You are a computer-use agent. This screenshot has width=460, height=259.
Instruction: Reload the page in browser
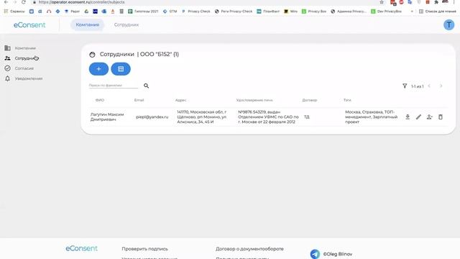(x=24, y=2)
